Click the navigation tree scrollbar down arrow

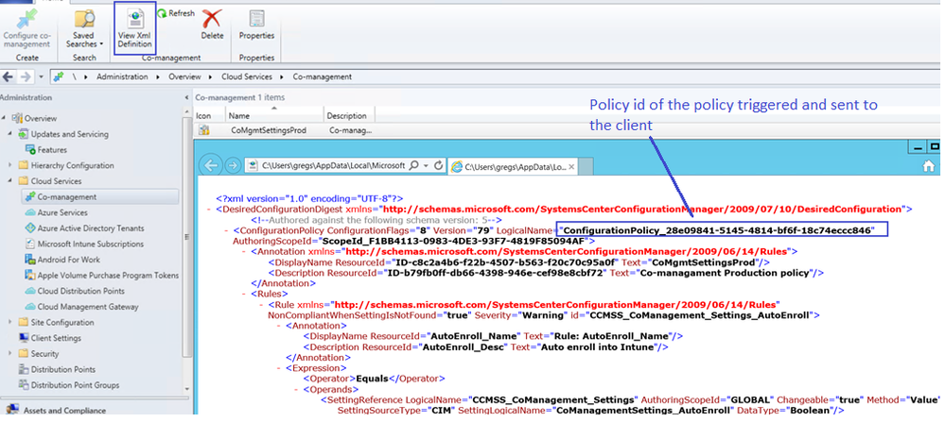pyautogui.click(x=187, y=389)
